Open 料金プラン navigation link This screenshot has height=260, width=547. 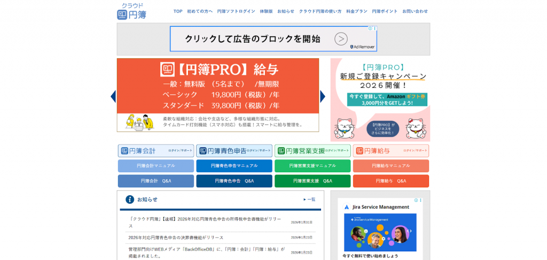(x=356, y=11)
